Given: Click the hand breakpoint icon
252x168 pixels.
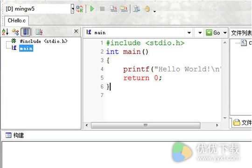Looking at the screenshot, I should 147,9.
